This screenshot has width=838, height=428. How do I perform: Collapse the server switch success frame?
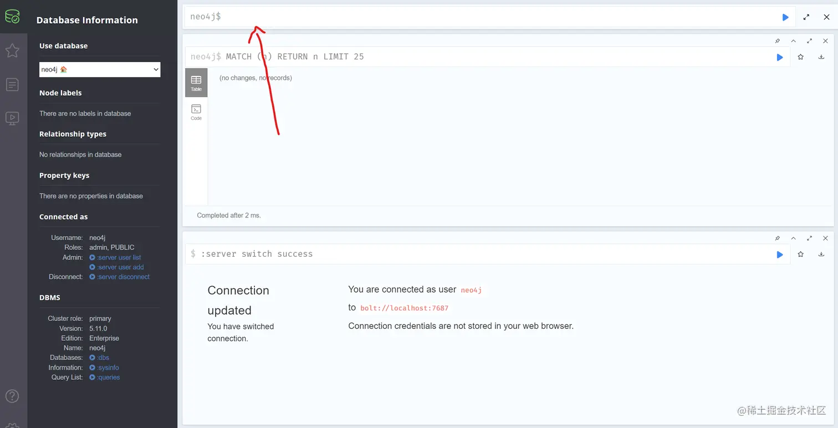[x=793, y=238]
